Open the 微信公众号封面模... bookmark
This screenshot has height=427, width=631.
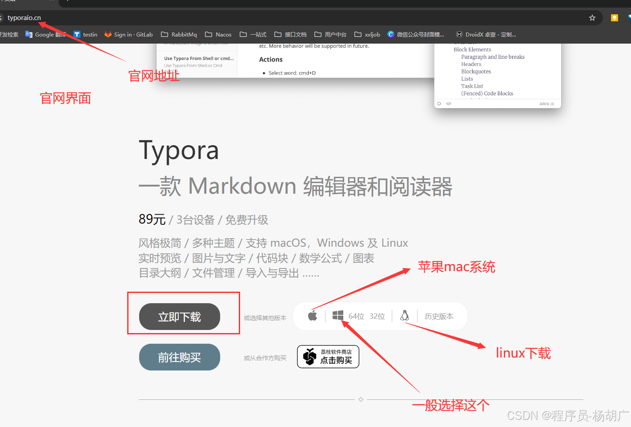point(416,34)
